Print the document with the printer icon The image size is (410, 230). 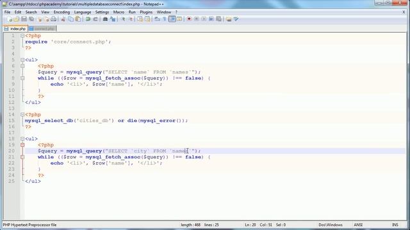click(x=54, y=19)
